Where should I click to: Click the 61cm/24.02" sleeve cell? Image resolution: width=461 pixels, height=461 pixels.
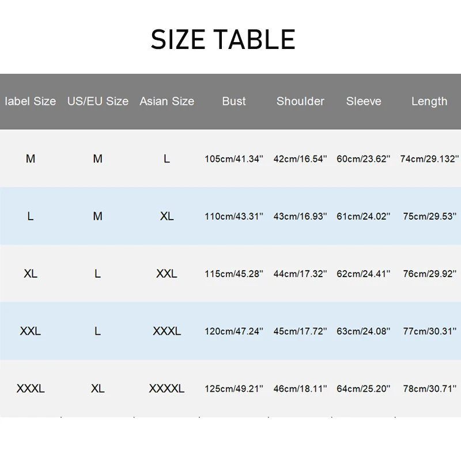[x=364, y=217]
